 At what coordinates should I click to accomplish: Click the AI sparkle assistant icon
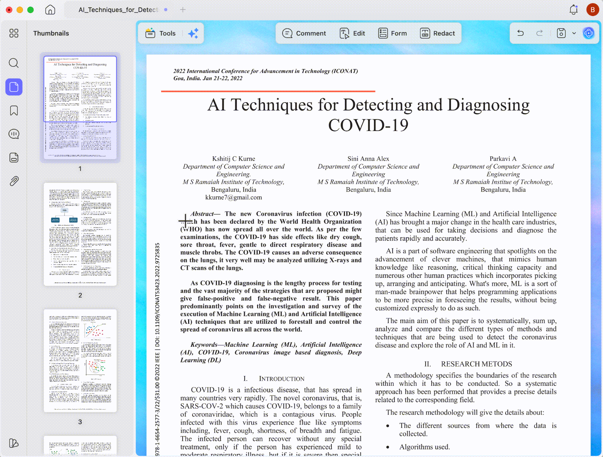(x=193, y=33)
